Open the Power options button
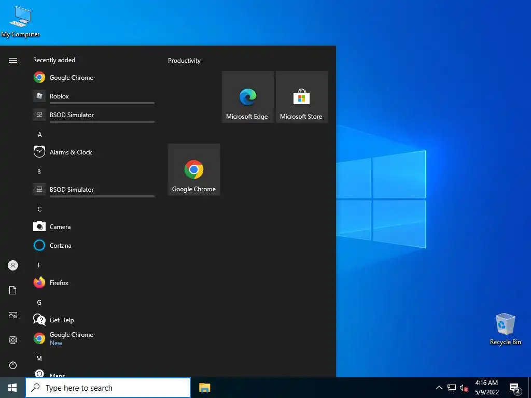This screenshot has width=531, height=398. pyautogui.click(x=13, y=365)
